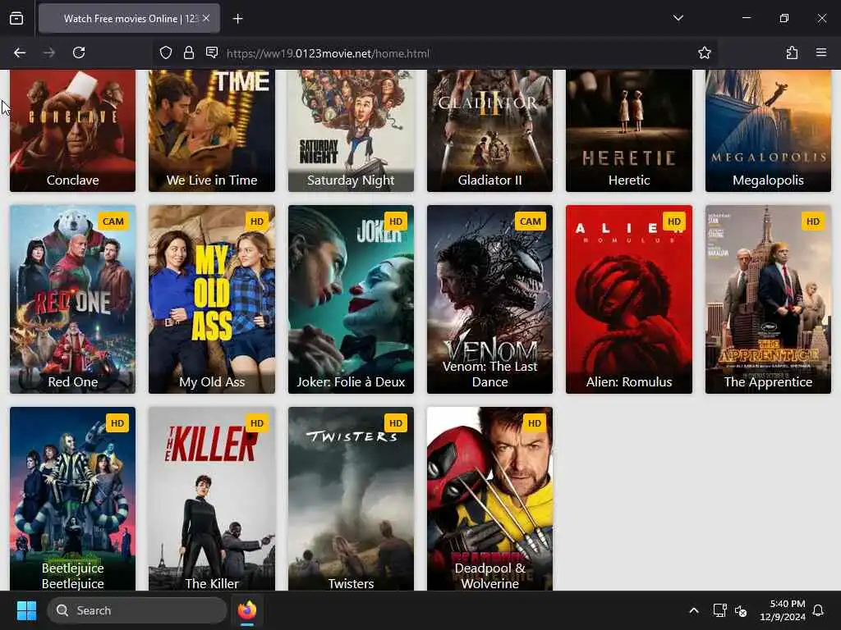Click the browser back arrow
The width and height of the screenshot is (841, 630).
pos(20,52)
